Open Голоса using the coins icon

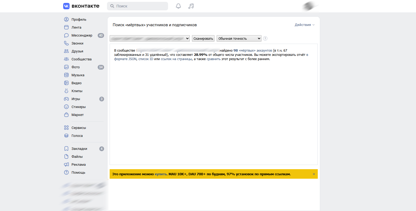pyautogui.click(x=66, y=136)
